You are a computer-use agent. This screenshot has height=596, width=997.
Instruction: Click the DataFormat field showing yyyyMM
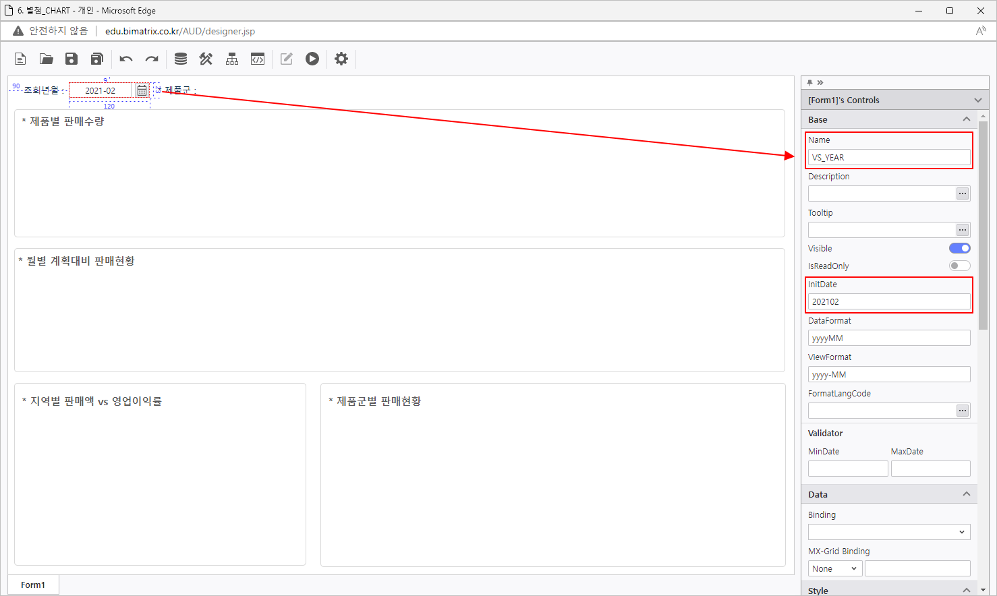point(889,338)
